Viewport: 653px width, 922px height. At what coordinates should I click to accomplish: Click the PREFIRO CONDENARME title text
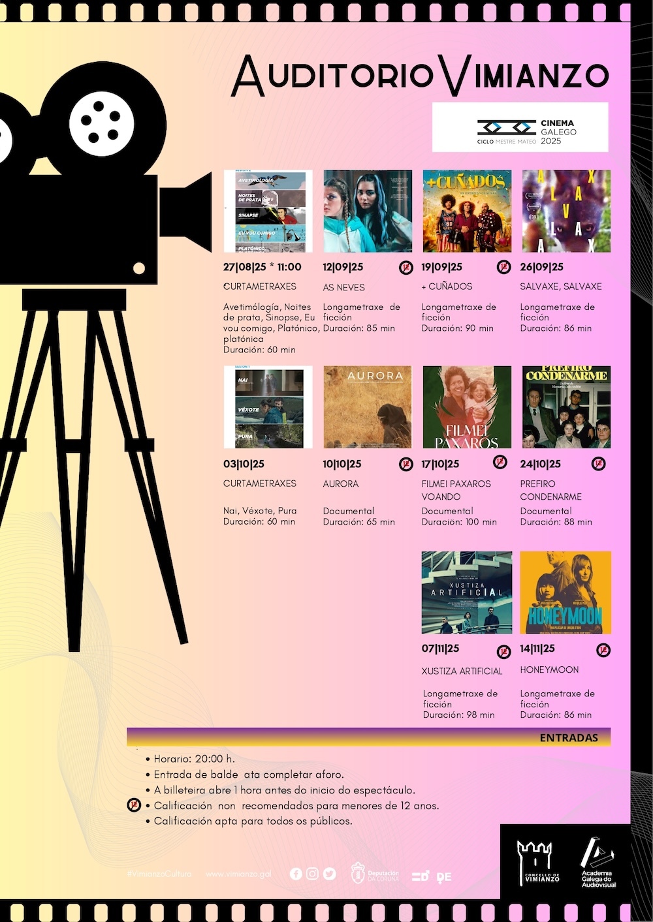tap(550, 490)
